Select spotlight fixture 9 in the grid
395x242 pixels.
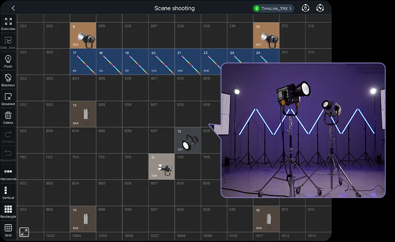[x=83, y=35]
